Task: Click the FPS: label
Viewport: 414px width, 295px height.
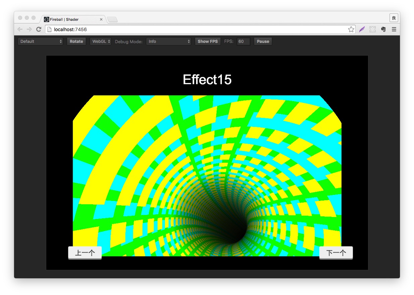Action: [229, 42]
